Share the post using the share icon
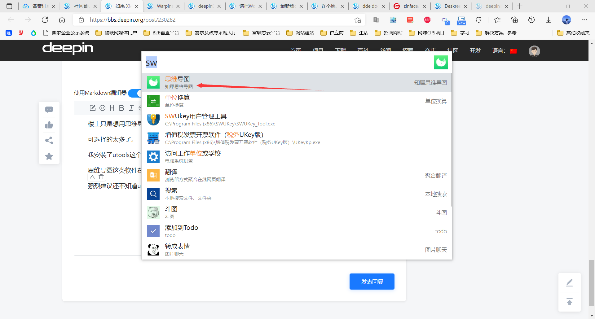The width and height of the screenshot is (595, 319). [x=49, y=141]
